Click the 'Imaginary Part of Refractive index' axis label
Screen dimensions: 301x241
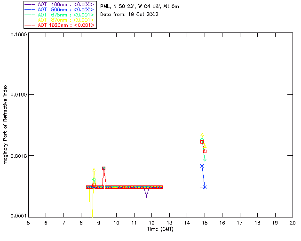5,125
